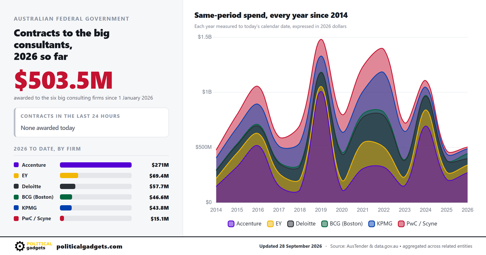486x255 pixels.
Task: Click the red PwC / Scyne swatch in firm list
Action: pos(16,219)
